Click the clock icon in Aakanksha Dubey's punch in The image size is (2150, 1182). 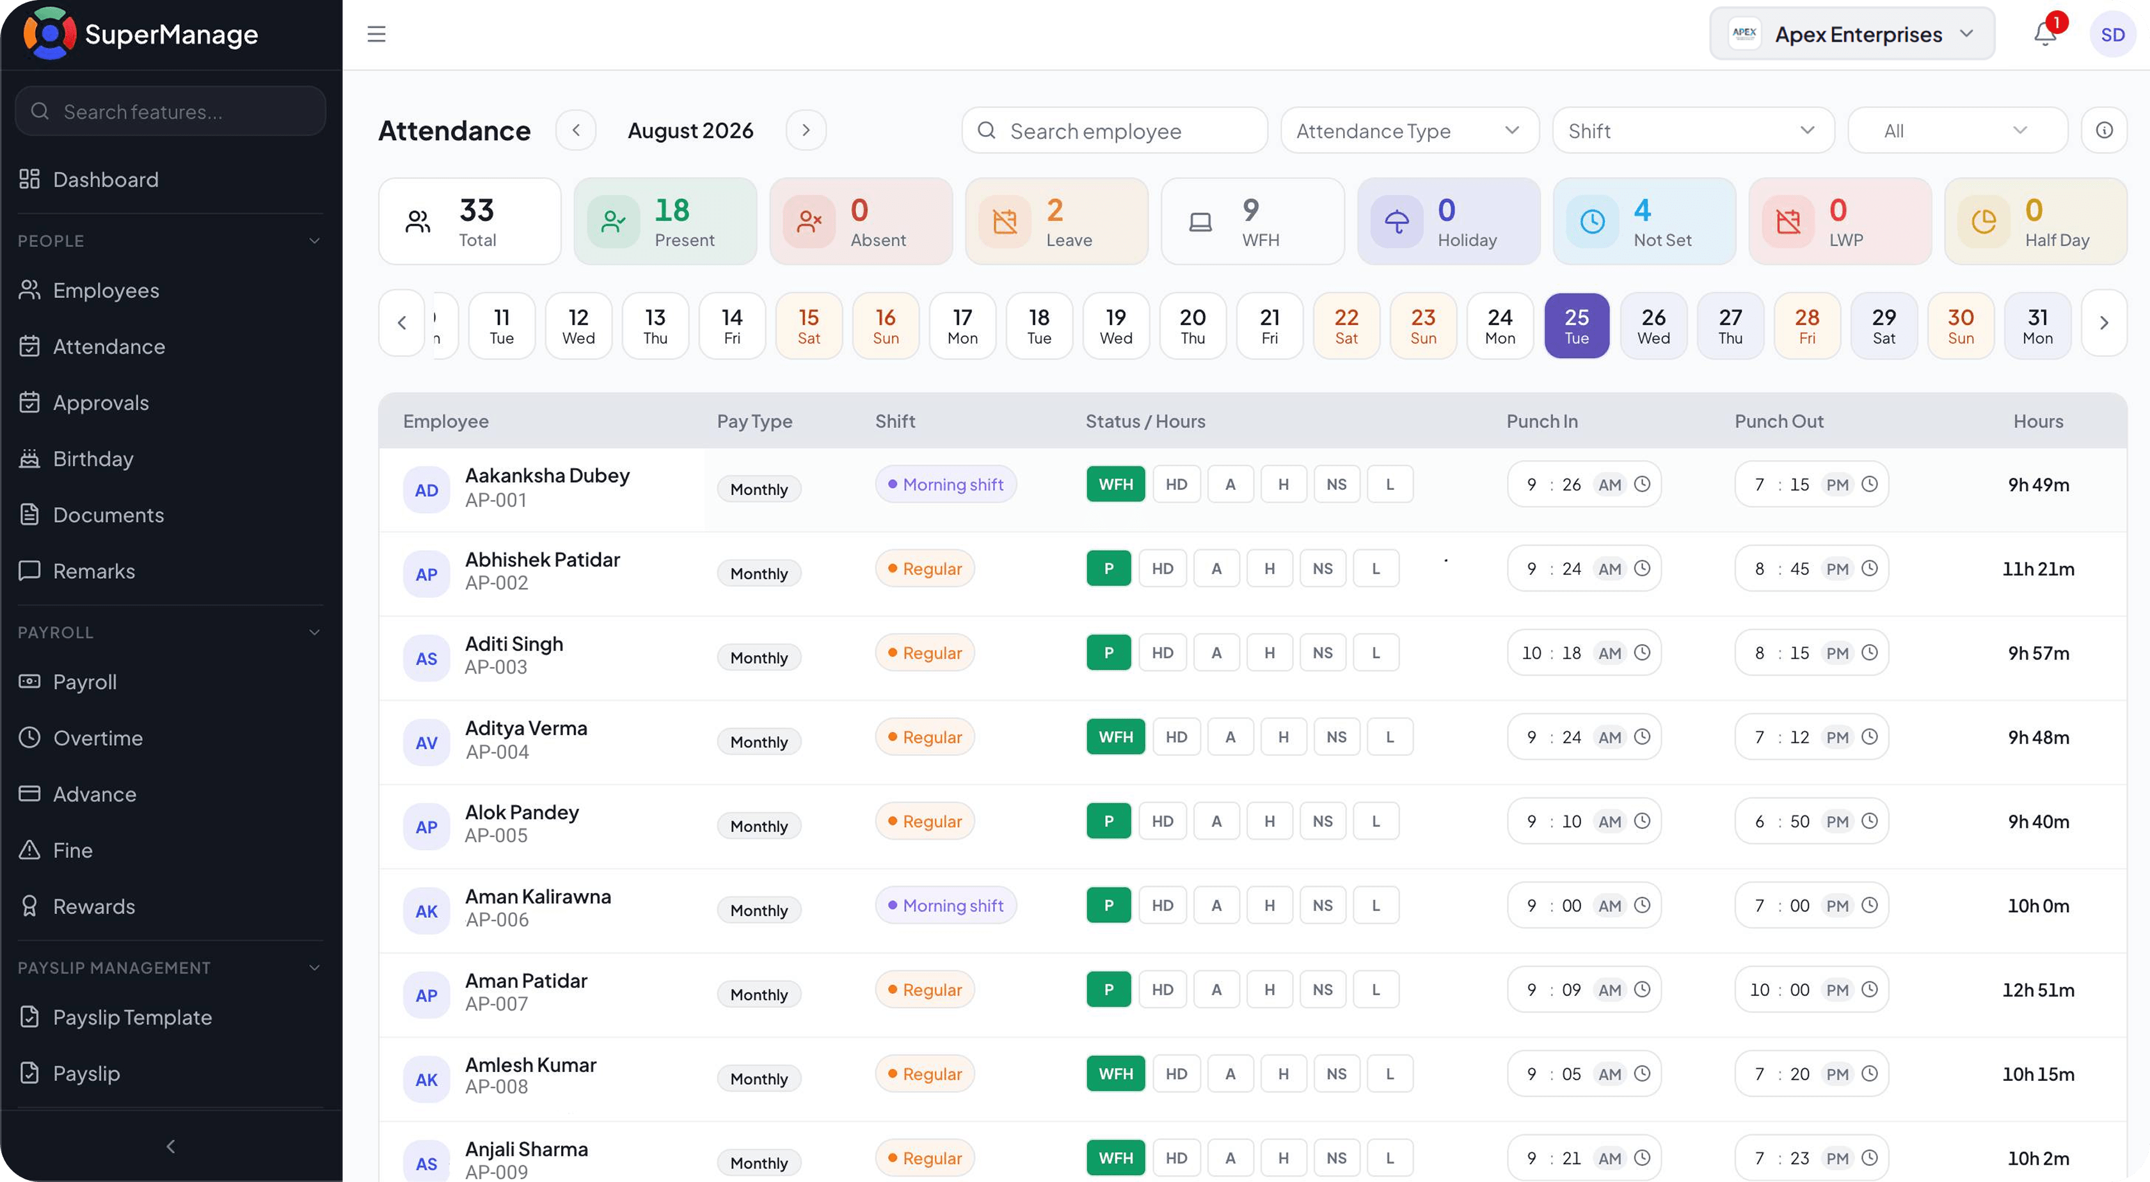click(x=1642, y=484)
